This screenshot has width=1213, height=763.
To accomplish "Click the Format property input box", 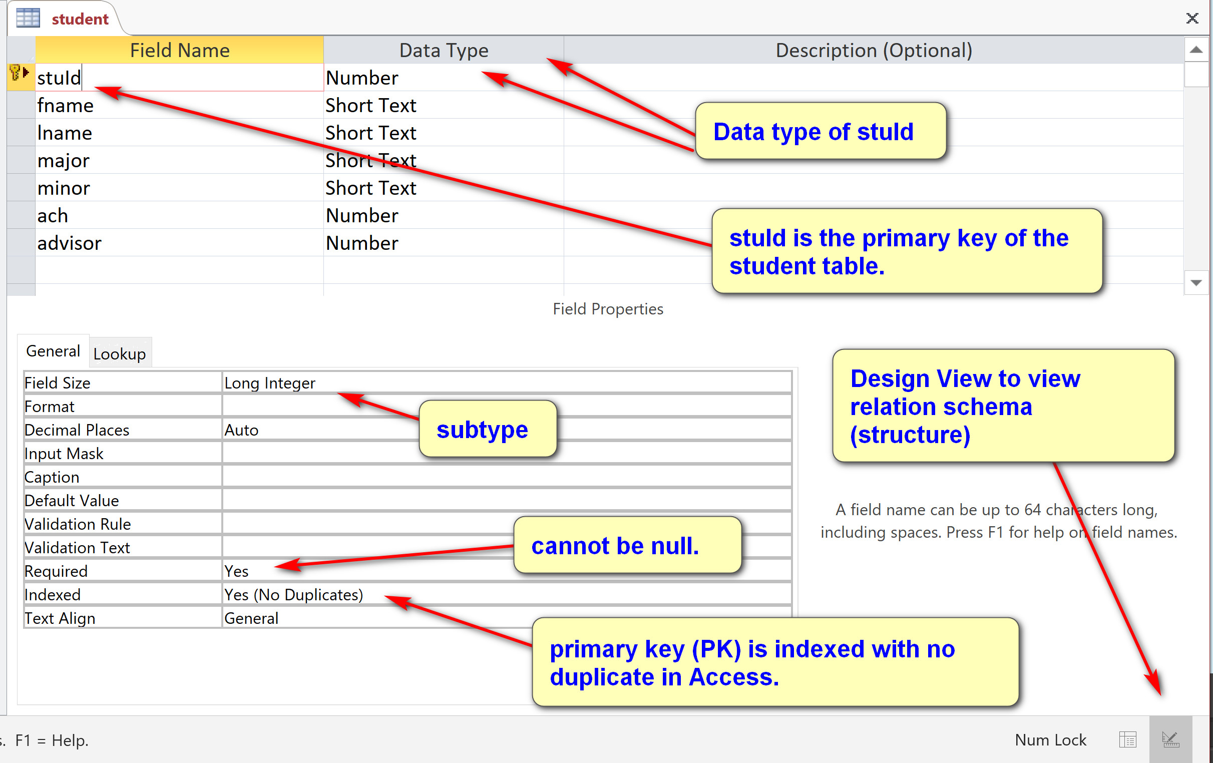I will [507, 406].
